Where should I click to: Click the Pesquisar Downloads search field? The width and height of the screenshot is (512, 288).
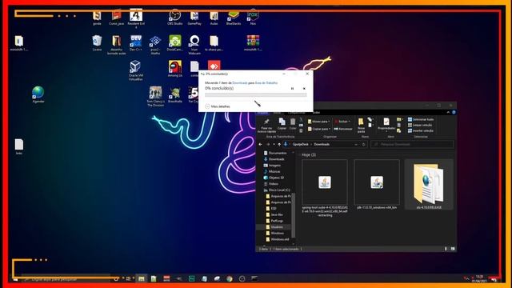412,144
